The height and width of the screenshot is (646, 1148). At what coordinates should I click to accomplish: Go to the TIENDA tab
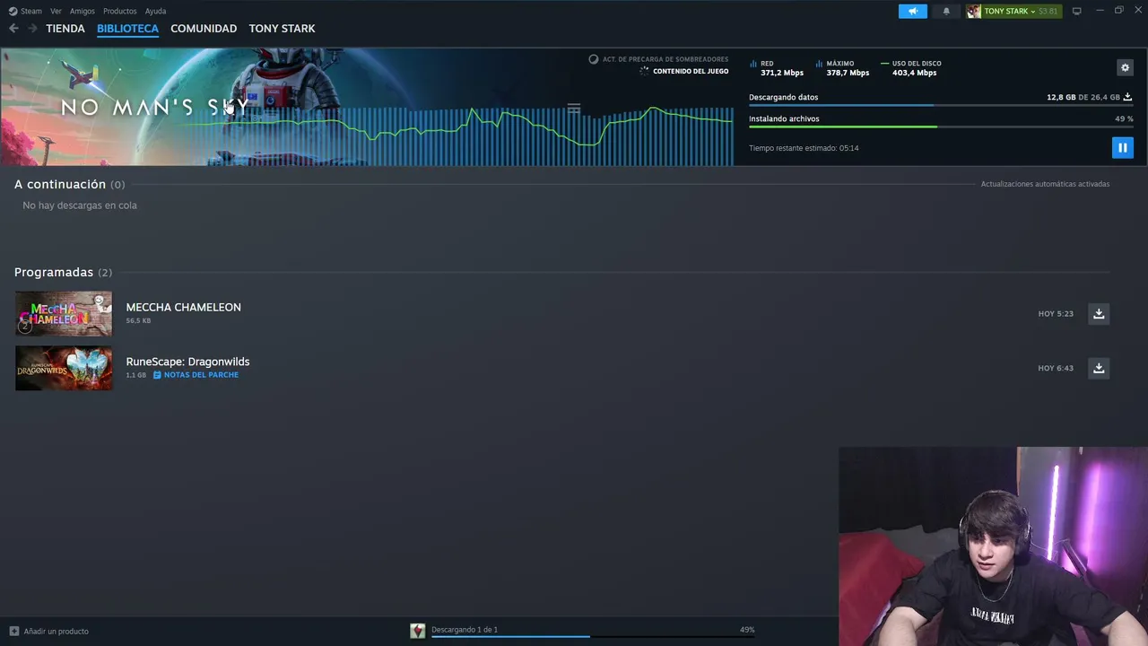click(x=65, y=29)
